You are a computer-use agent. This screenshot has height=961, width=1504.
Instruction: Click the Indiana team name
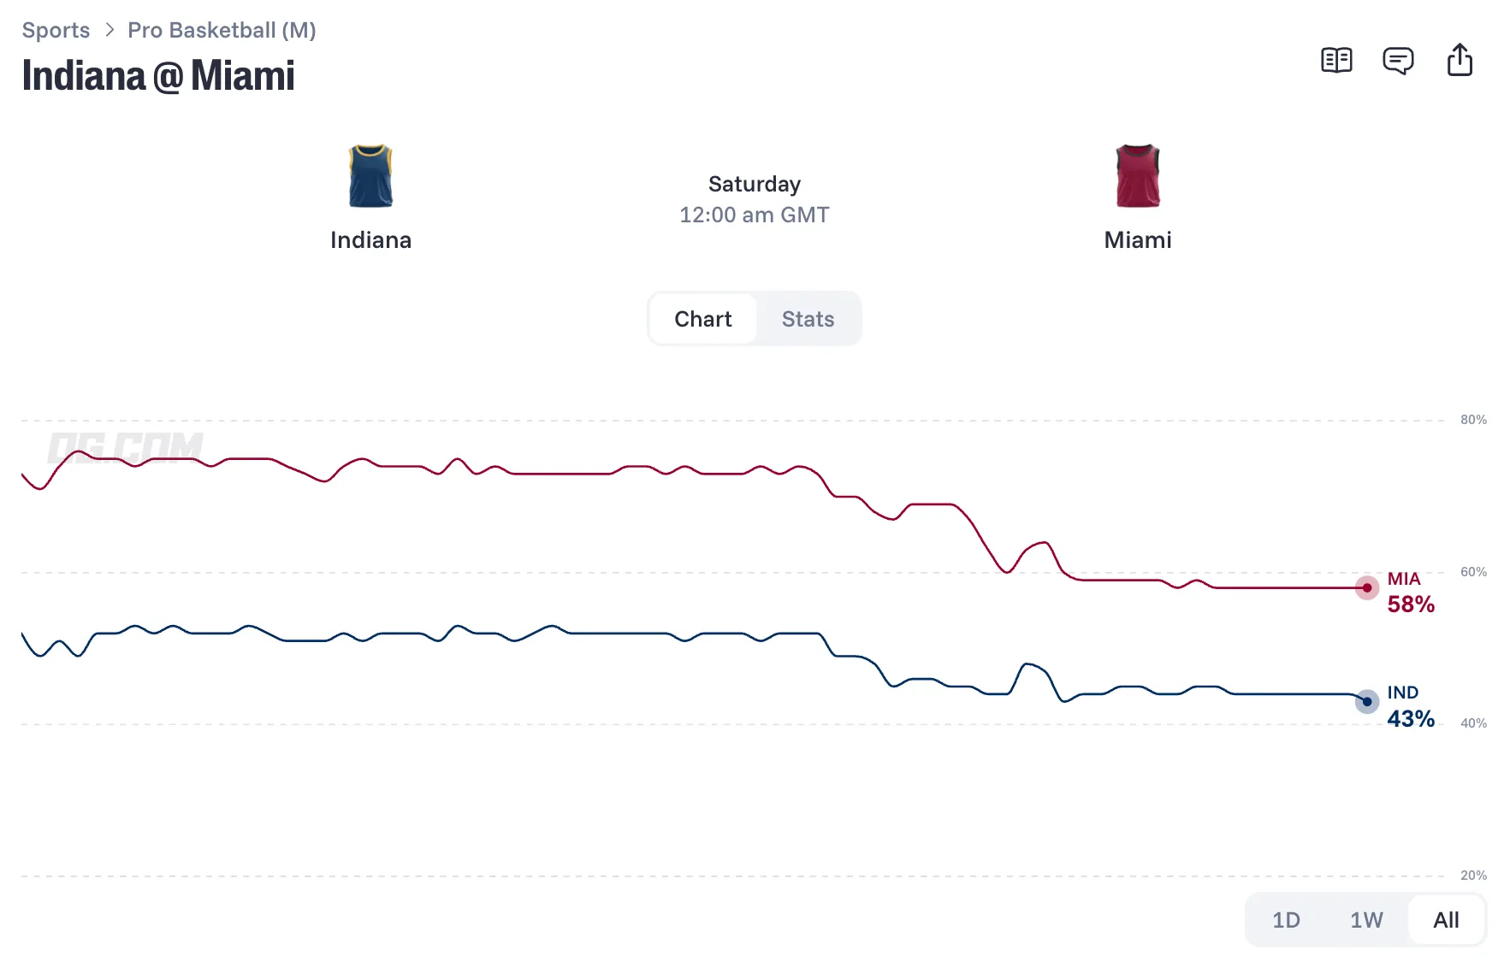point(370,240)
